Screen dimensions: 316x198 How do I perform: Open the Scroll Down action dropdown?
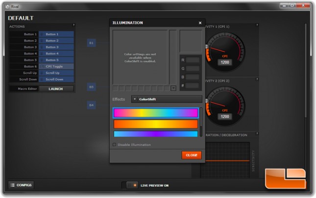(x=56, y=79)
